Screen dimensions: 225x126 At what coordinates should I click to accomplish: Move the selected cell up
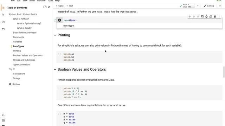pos(189,16)
